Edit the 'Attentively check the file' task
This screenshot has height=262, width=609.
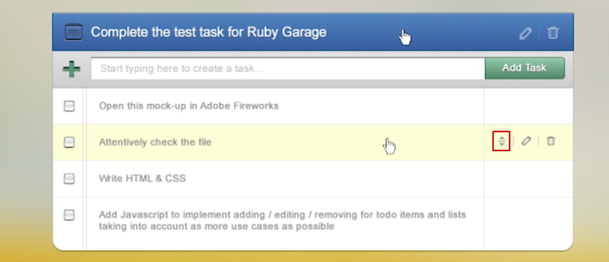point(526,141)
